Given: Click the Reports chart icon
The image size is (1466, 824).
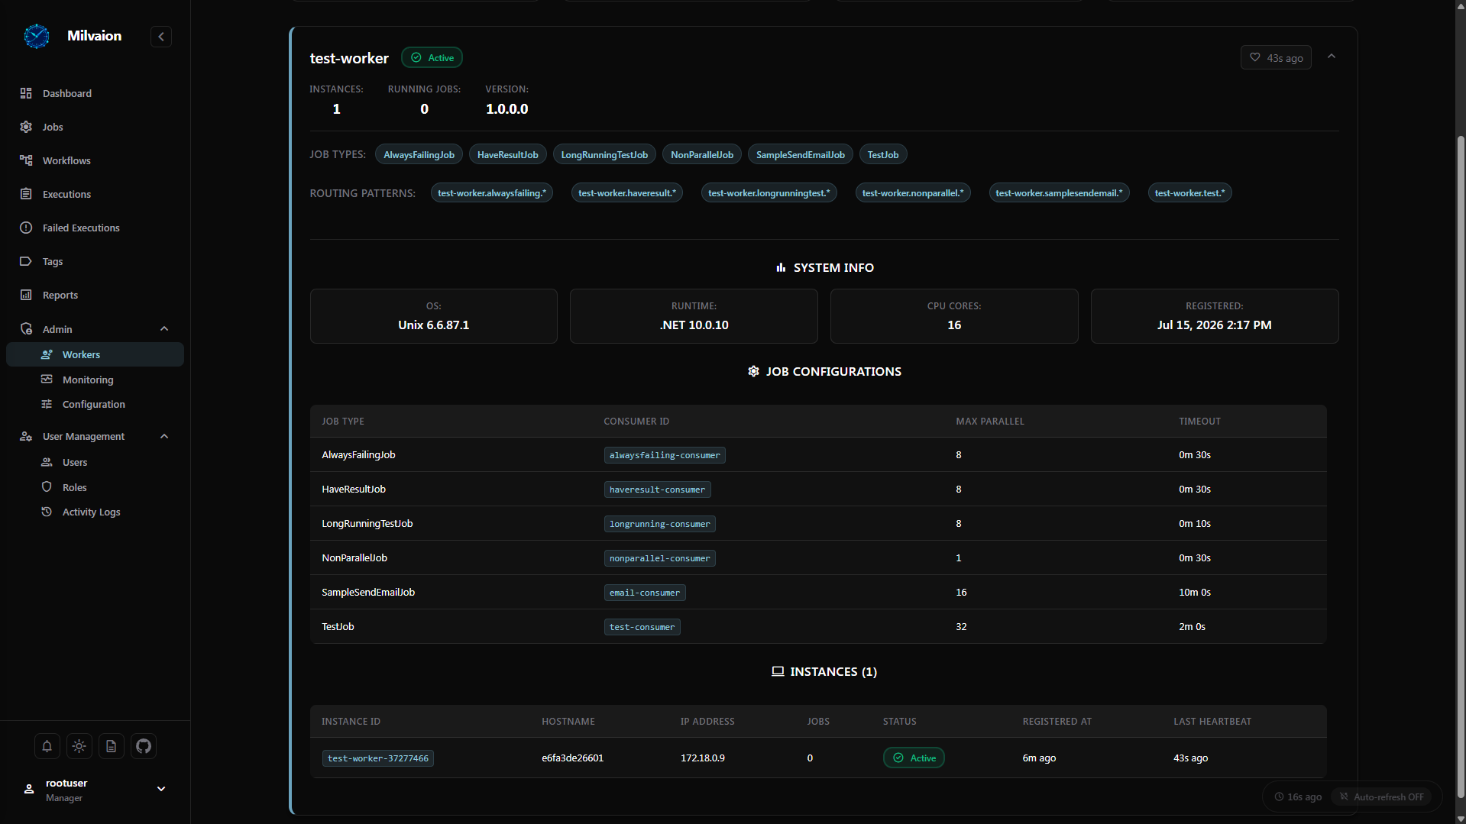Looking at the screenshot, I should click(x=26, y=295).
